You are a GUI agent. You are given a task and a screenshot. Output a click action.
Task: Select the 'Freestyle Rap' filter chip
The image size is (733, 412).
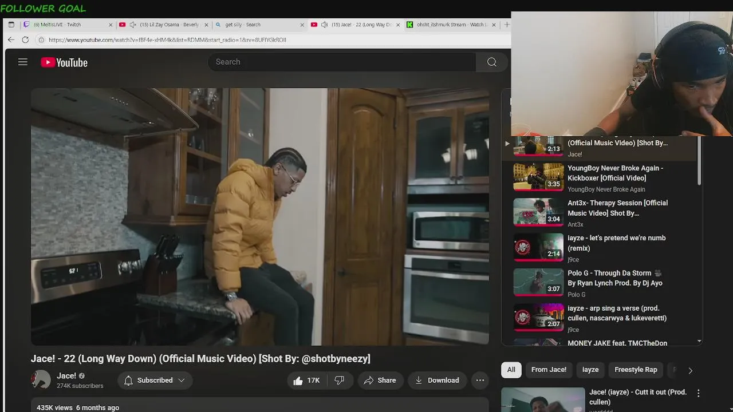[636, 370]
